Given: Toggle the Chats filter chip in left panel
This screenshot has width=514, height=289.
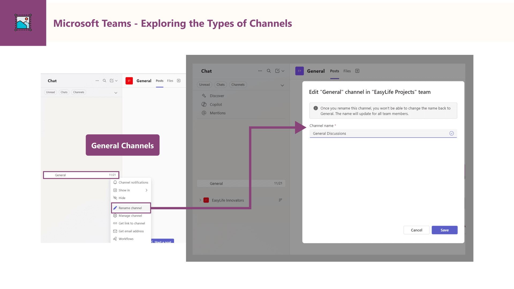Looking at the screenshot, I should [64, 92].
